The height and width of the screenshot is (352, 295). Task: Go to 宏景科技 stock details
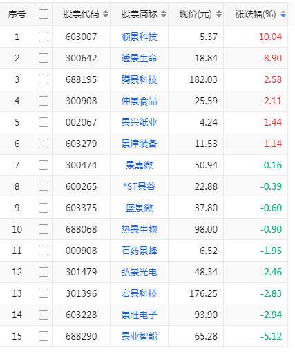pos(139,293)
